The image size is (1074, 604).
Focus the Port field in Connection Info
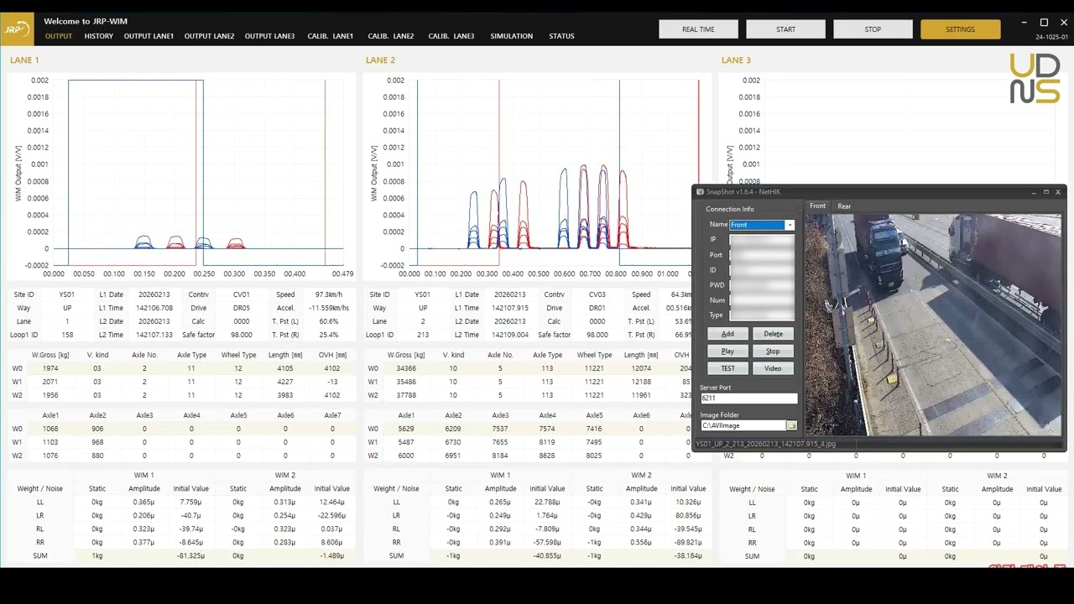click(762, 255)
